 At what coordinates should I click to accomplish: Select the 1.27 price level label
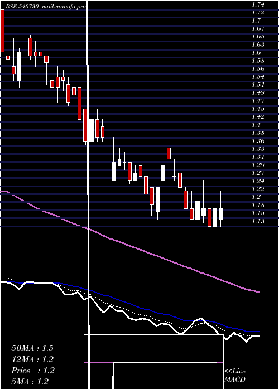click(258, 173)
